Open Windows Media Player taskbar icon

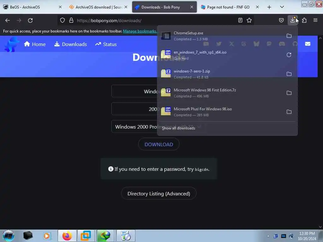[47, 236]
